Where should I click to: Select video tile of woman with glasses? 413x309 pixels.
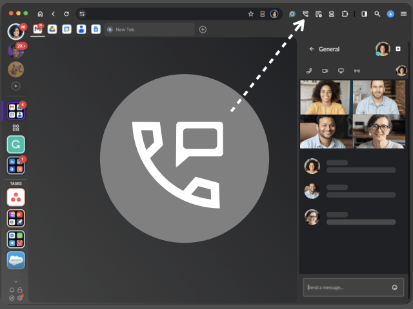[x=379, y=131]
